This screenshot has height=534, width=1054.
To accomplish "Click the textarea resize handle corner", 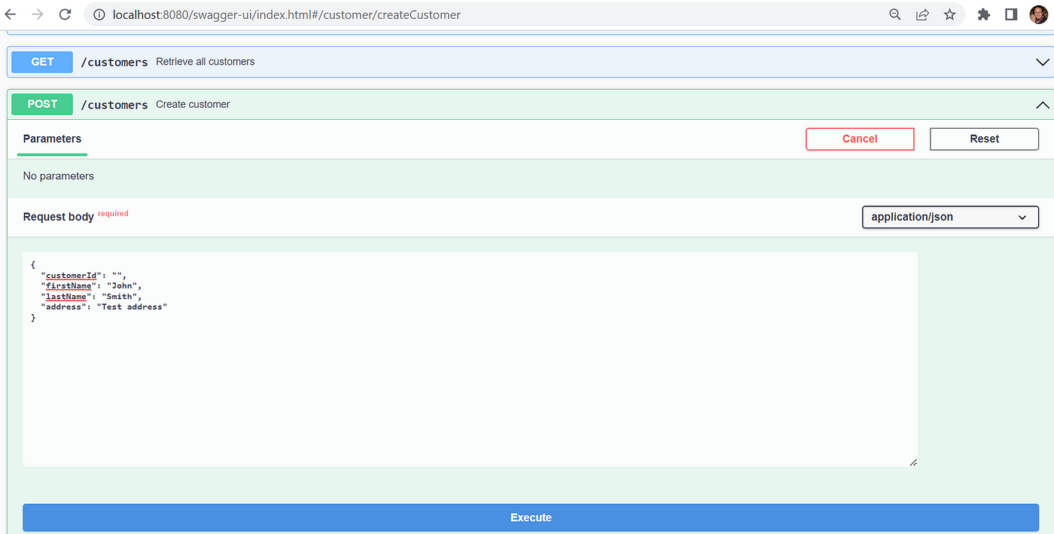I will pos(913,462).
